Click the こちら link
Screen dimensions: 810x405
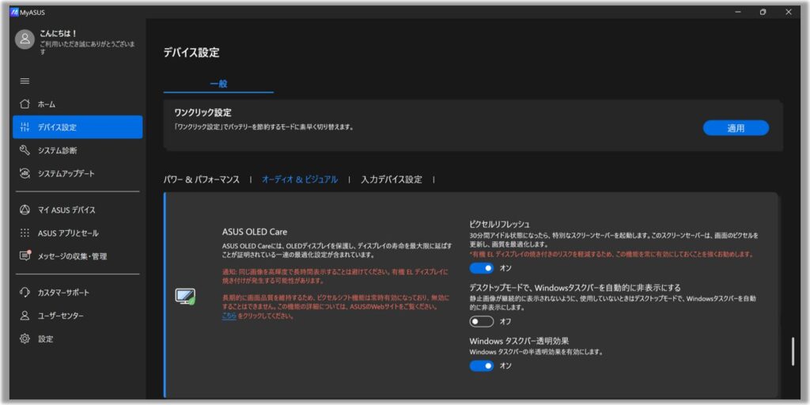coord(229,316)
